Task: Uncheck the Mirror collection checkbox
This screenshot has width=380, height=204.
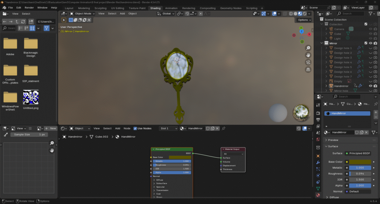Action: (x=366, y=43)
